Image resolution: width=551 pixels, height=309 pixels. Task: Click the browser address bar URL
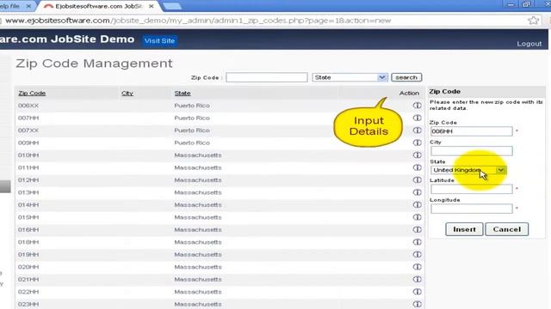198,21
